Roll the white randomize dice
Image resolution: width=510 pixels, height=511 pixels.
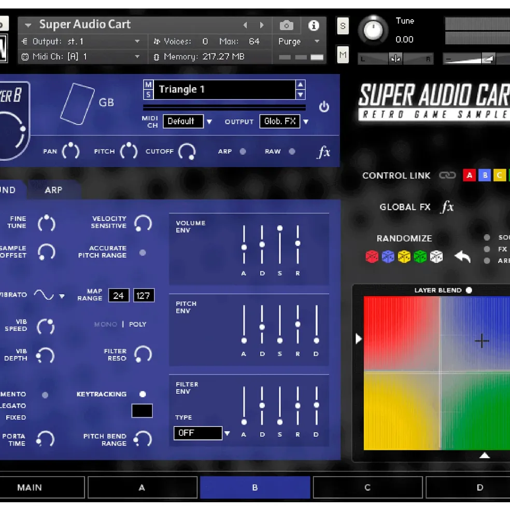pyautogui.click(x=436, y=256)
